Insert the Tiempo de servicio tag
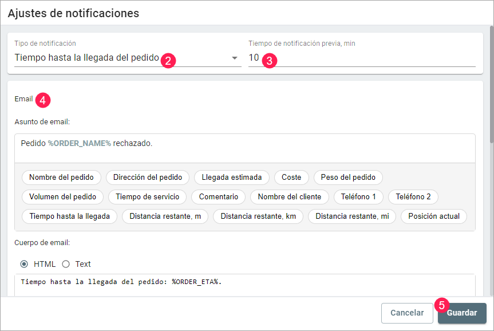 147,197
